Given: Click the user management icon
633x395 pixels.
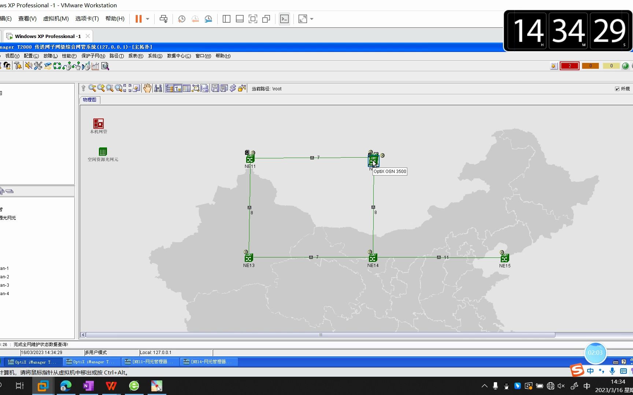Looking at the screenshot, I should (7, 66).
